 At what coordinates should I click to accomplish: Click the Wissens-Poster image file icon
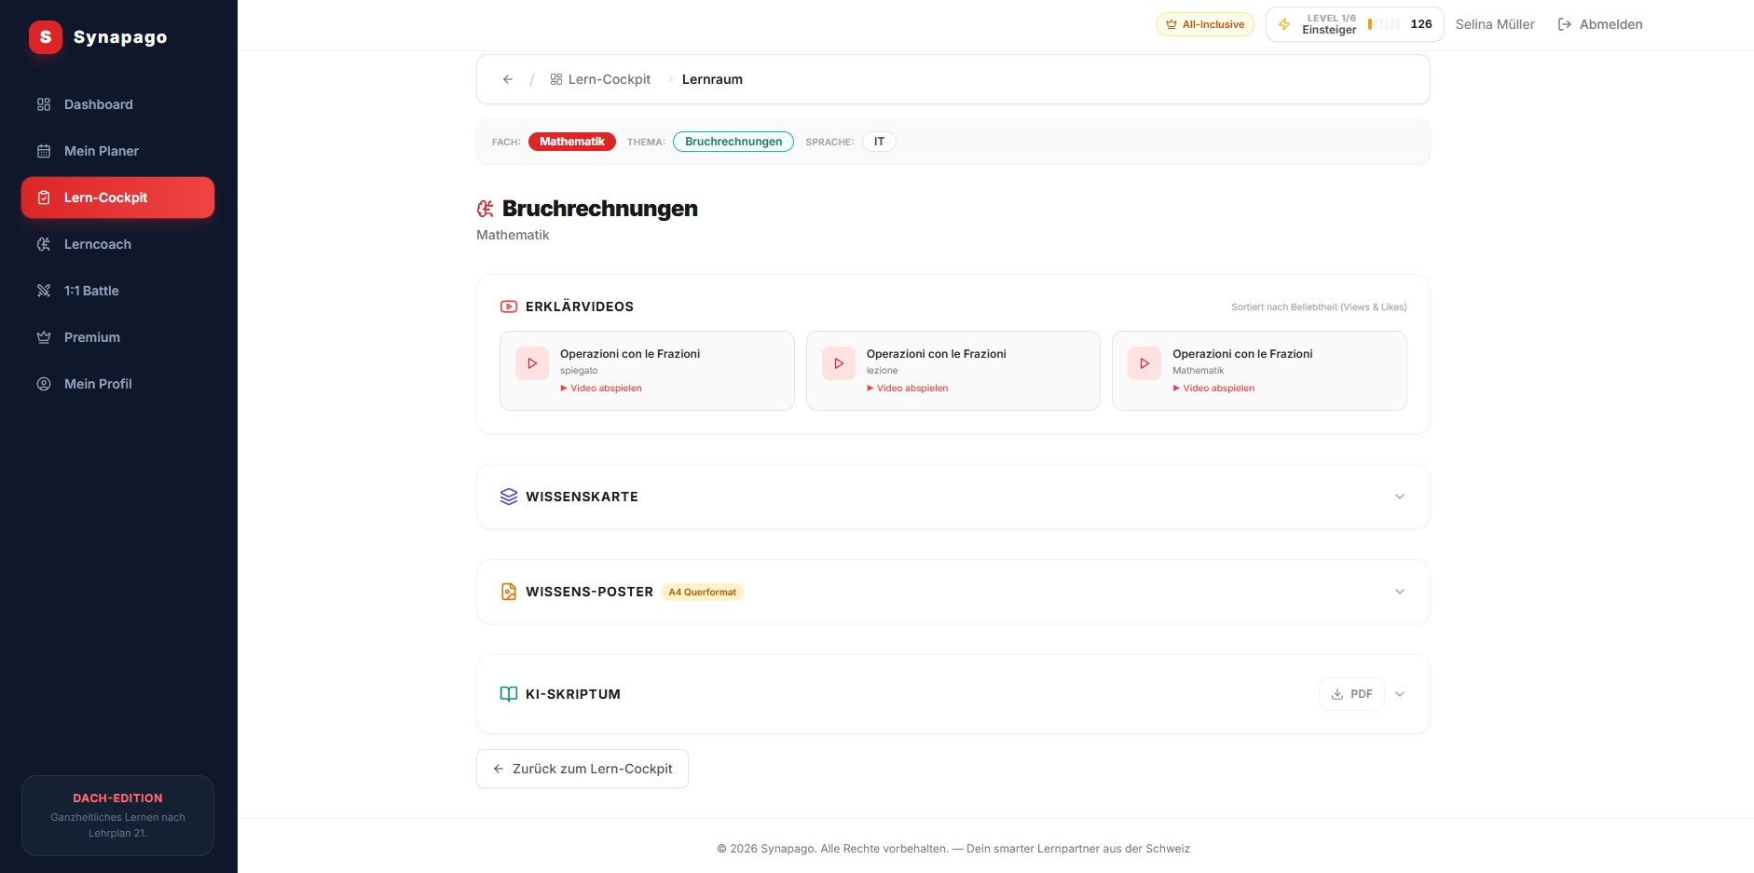[509, 592]
